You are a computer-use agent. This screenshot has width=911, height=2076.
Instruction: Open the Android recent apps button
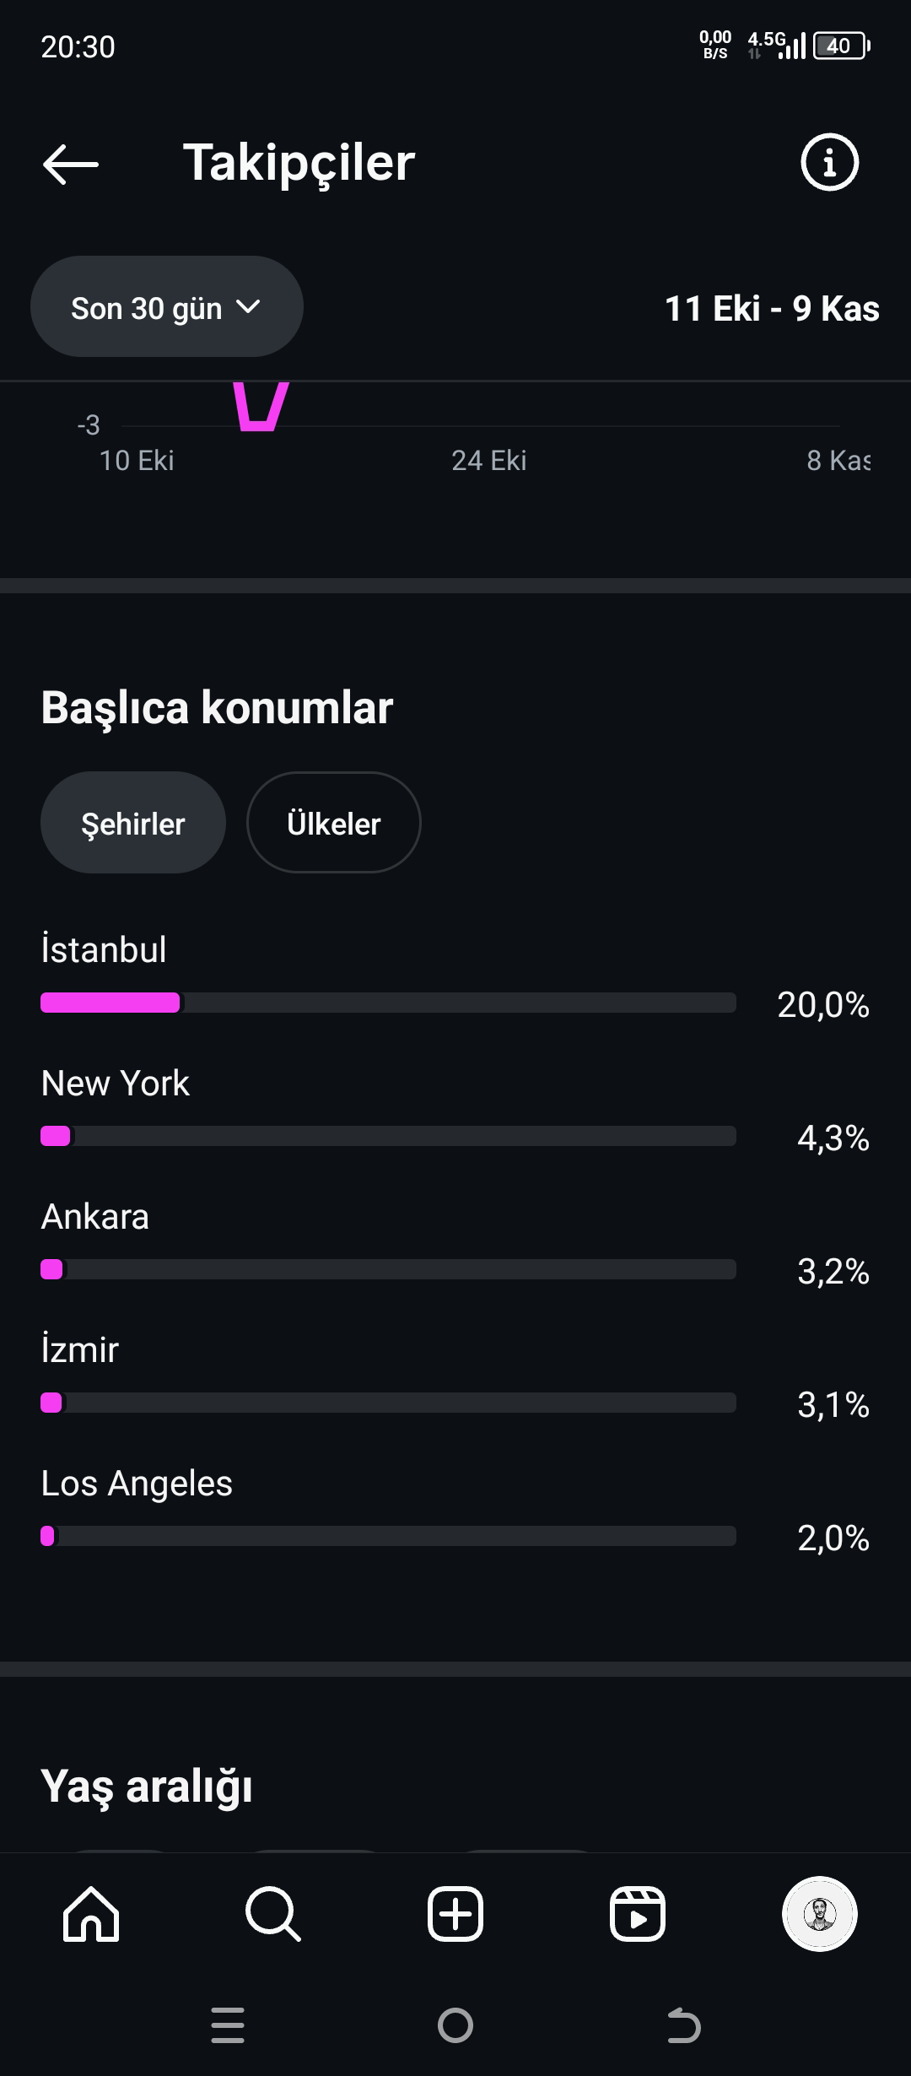228,2025
